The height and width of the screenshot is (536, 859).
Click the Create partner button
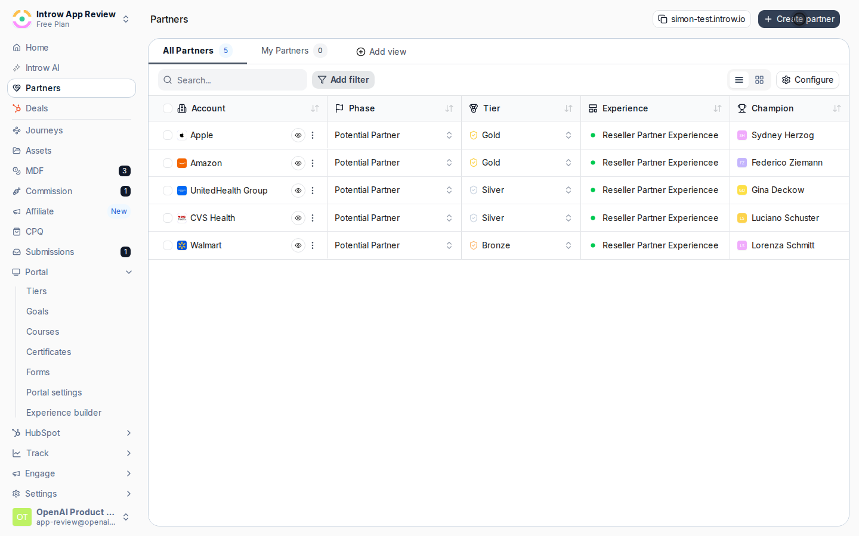coord(799,19)
